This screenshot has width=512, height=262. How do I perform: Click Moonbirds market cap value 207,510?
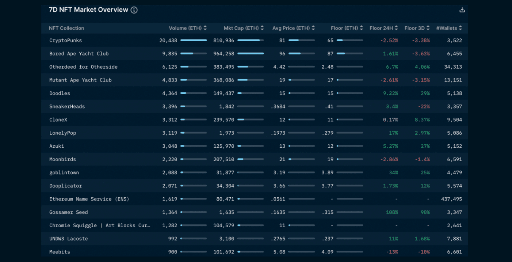pos(223,159)
